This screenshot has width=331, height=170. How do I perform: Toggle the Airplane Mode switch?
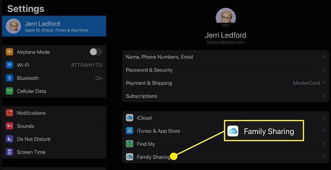click(96, 52)
